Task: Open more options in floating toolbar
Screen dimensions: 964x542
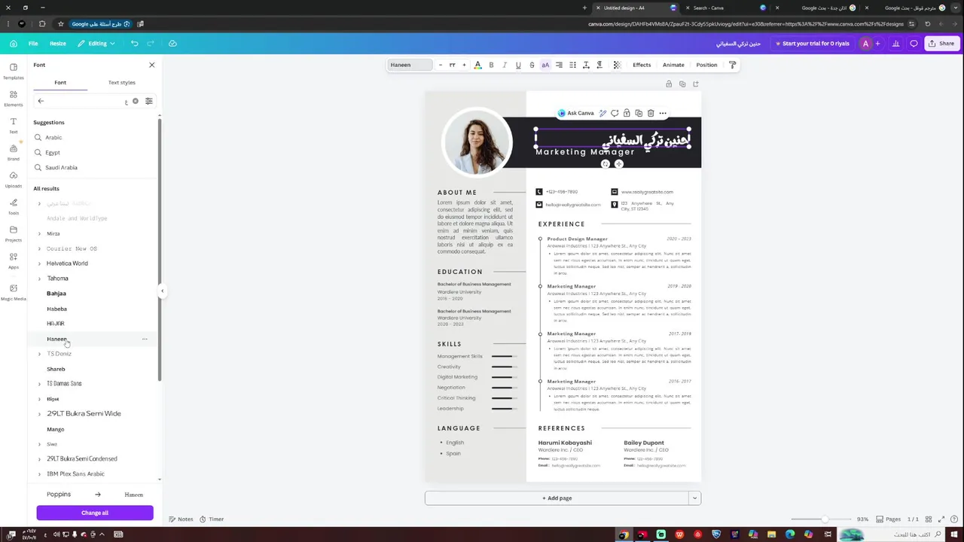Action: [663, 113]
